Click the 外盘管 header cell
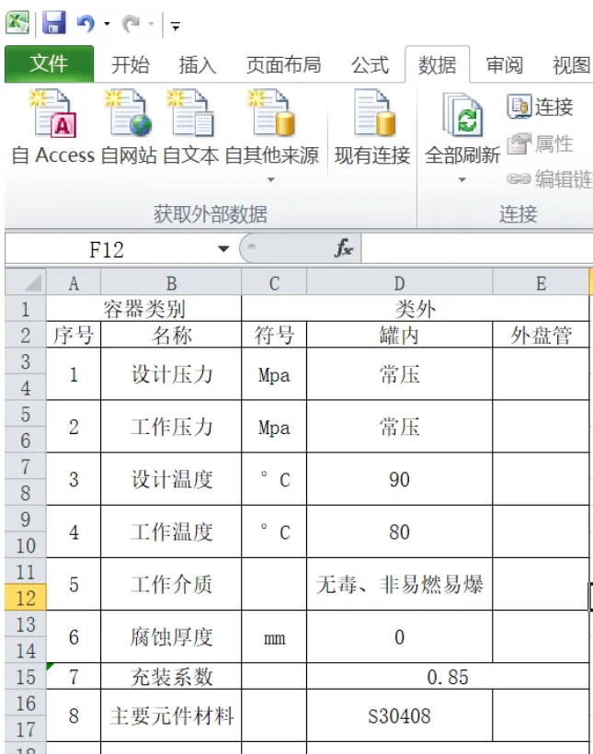 click(542, 335)
